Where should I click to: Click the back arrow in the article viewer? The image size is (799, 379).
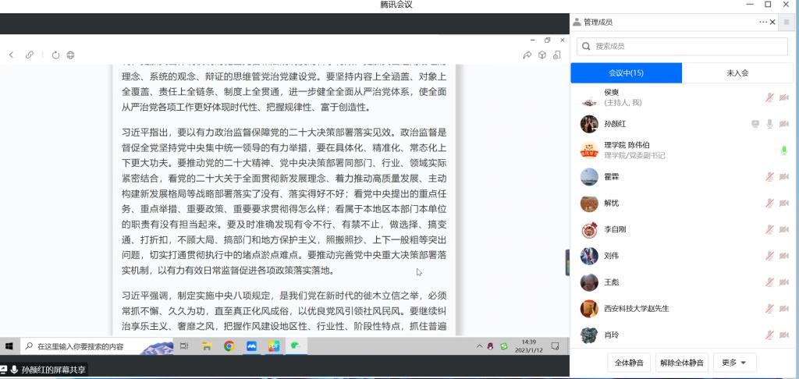point(11,55)
